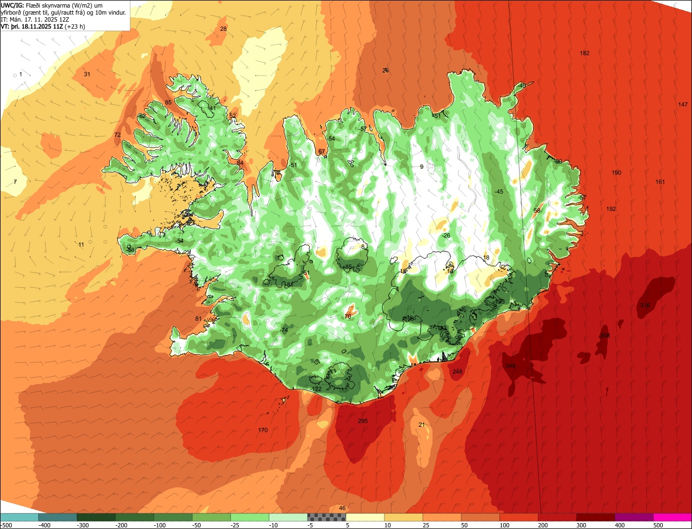692x529 pixels.
Task: Pick the orange 50 to 100 legend swatch
Action: (480, 517)
